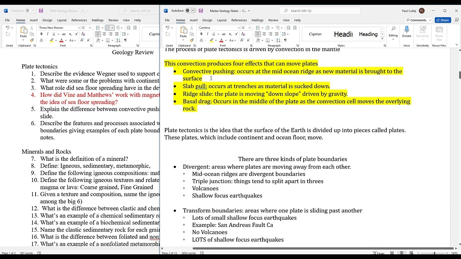This screenshot has width=461, height=259.
Task: Shrink font size in NEW Geology Review ribbon
Action: pyautogui.click(x=89, y=40)
